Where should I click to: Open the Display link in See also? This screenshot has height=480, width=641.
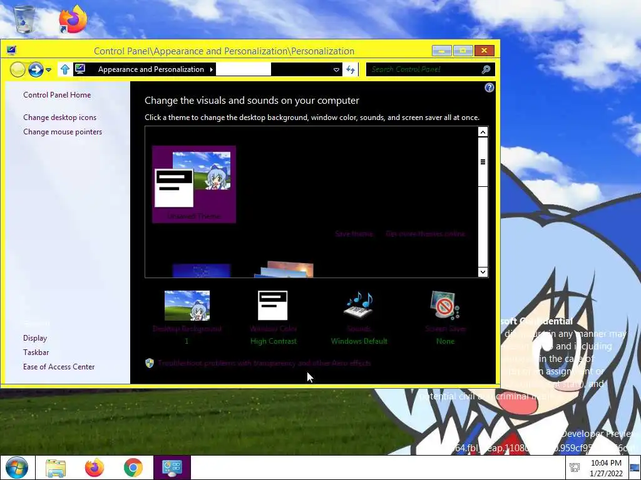tap(35, 338)
